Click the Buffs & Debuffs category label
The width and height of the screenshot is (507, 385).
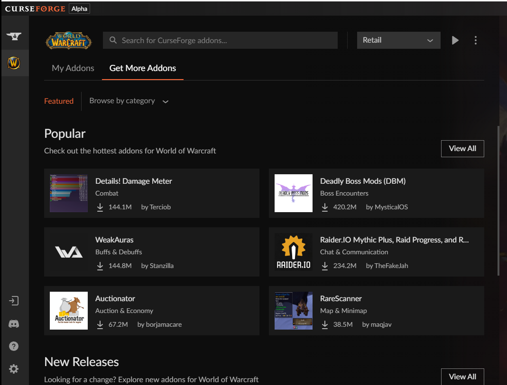click(119, 252)
